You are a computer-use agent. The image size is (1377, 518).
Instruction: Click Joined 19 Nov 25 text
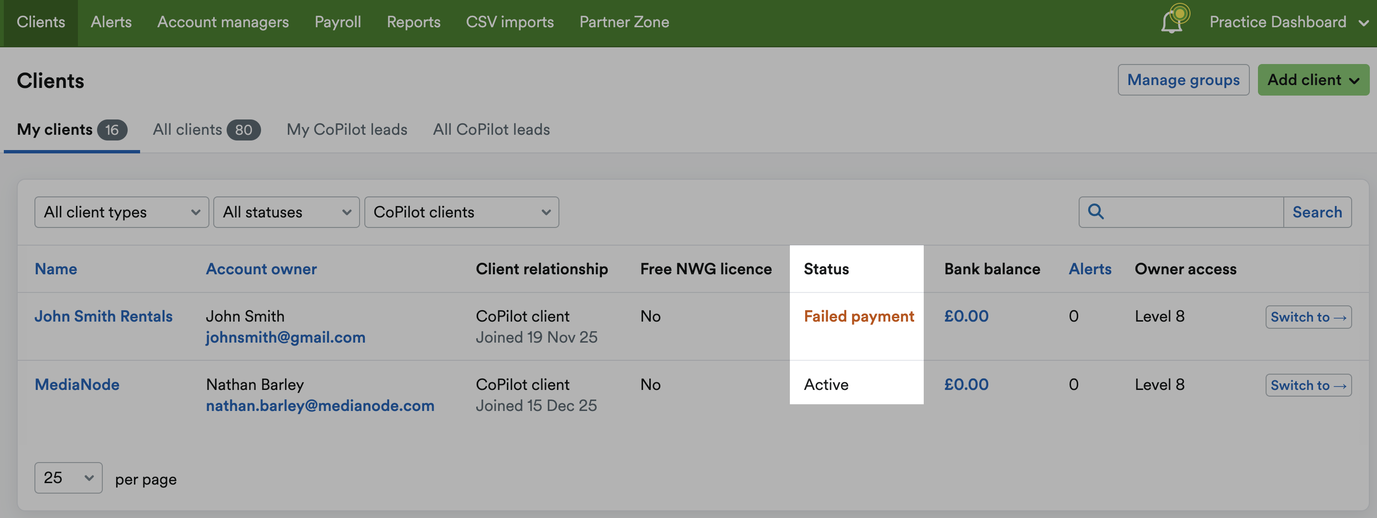(x=536, y=337)
